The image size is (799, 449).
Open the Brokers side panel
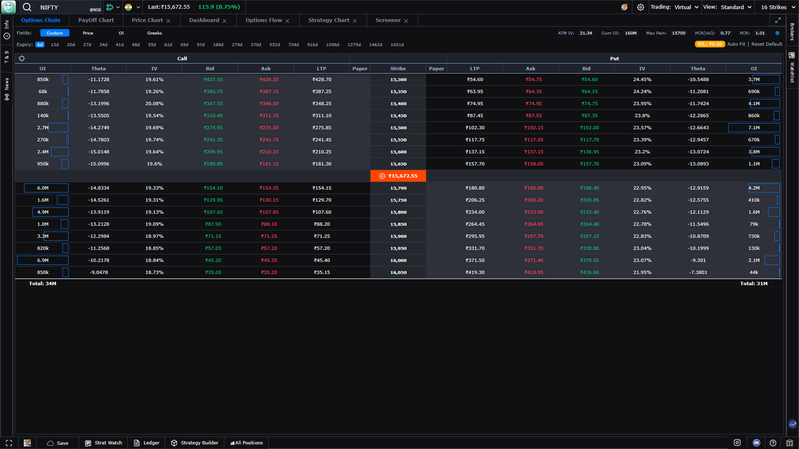792,31
